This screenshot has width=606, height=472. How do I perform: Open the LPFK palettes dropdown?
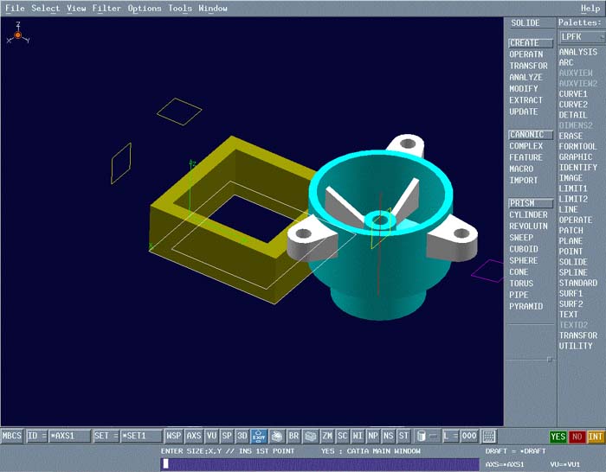[x=580, y=37]
